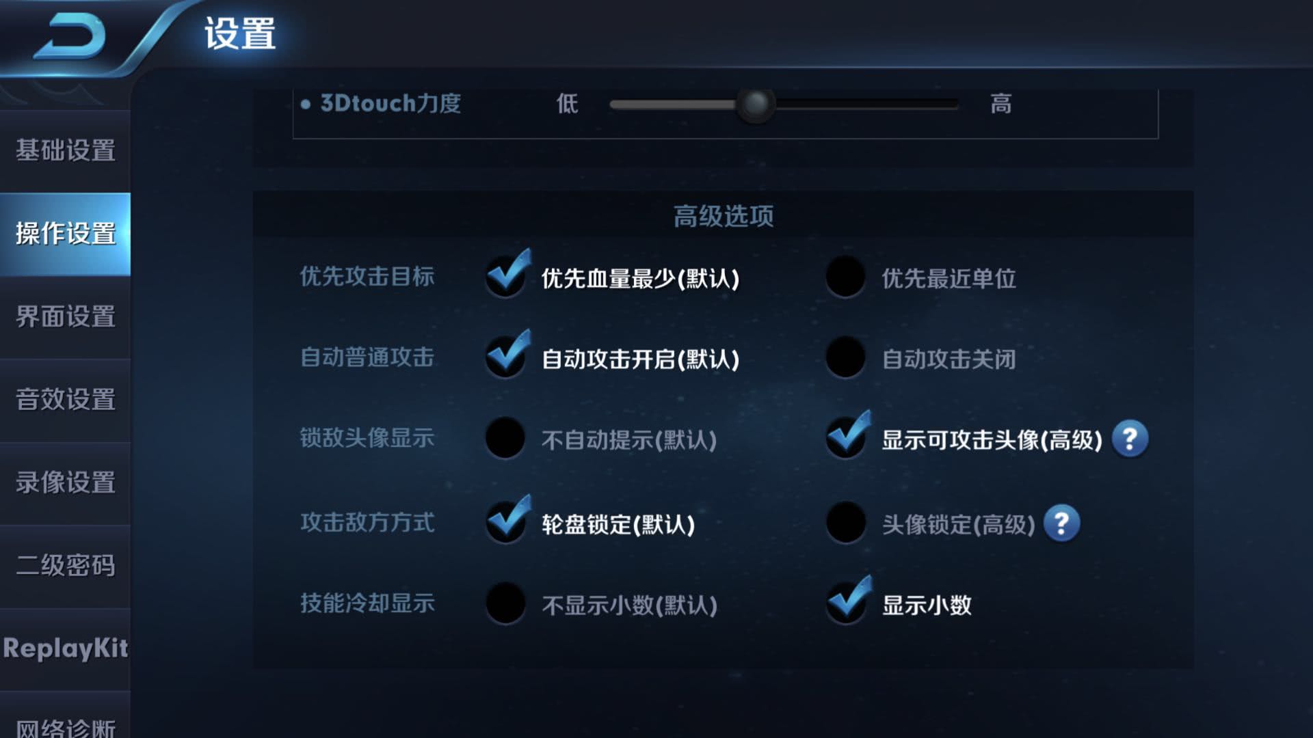
Task: Click the 界面设置 menu item
Action: (66, 316)
